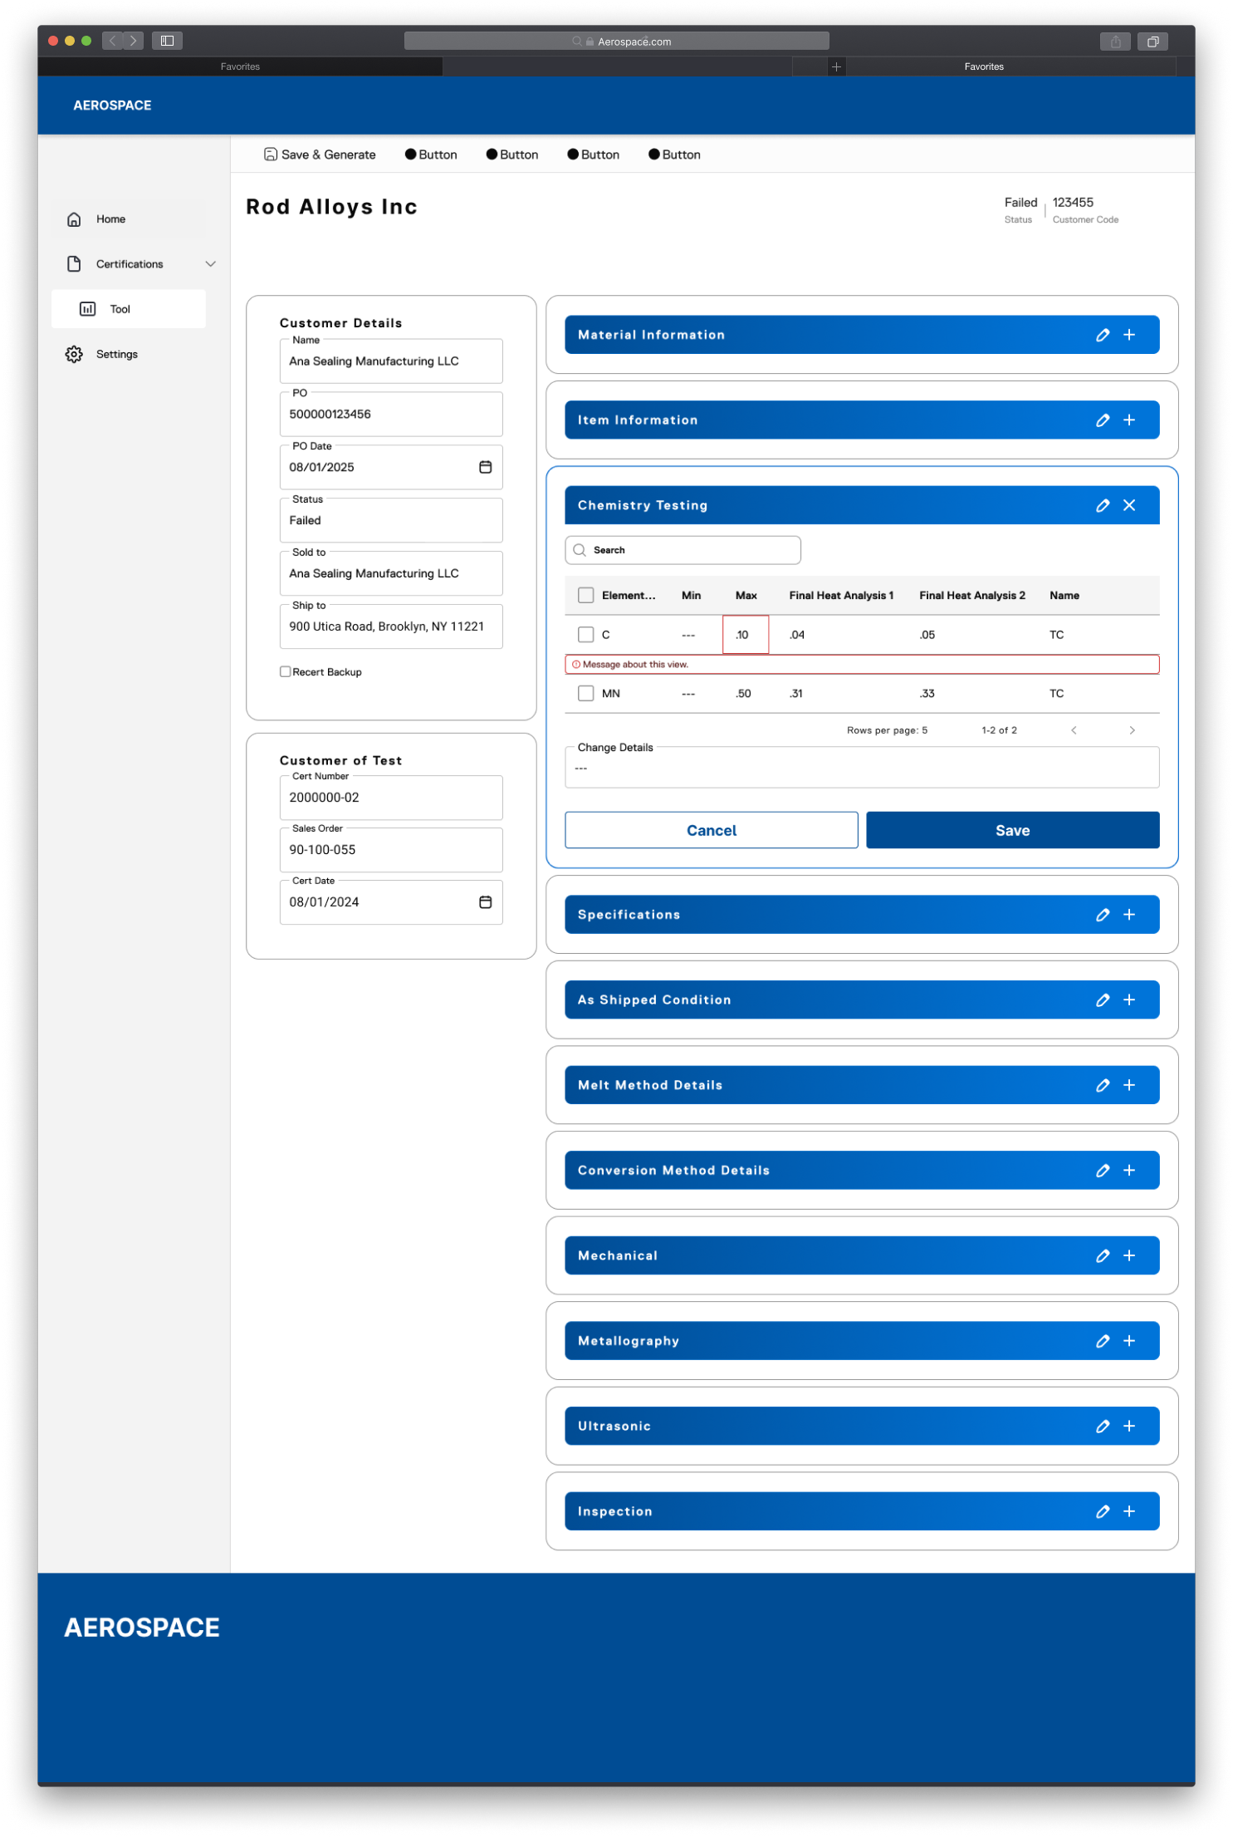Cancel the Chemistry Testing changes

[x=712, y=830]
